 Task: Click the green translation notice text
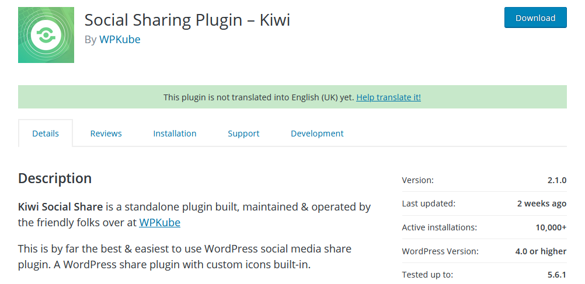[258, 97]
